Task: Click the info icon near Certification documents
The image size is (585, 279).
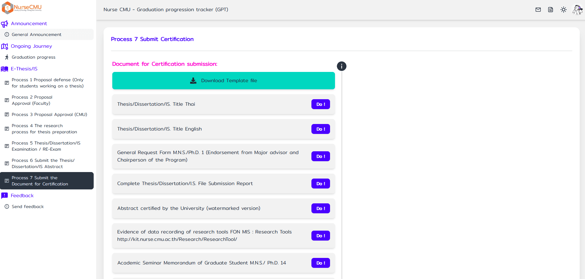Action: coord(342,66)
